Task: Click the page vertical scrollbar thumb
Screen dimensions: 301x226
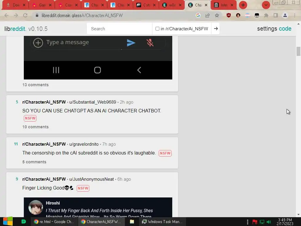Action: (298, 51)
